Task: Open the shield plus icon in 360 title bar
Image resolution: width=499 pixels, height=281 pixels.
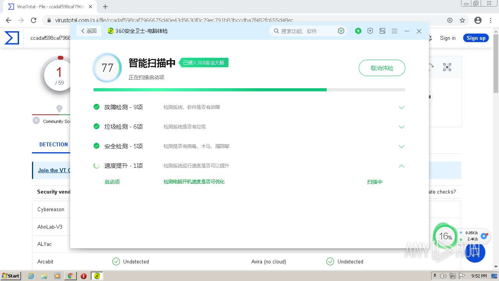Action: pyautogui.click(x=370, y=31)
